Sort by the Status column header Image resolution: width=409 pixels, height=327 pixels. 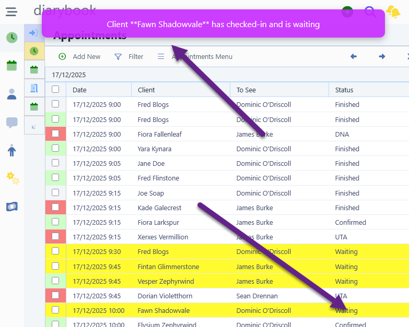click(344, 90)
